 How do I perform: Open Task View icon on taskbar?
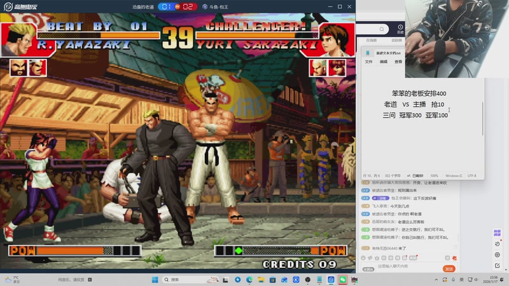(226, 280)
